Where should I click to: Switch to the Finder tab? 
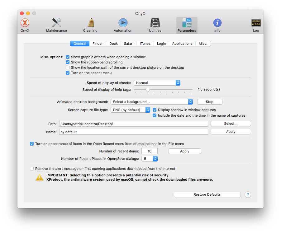(98, 44)
